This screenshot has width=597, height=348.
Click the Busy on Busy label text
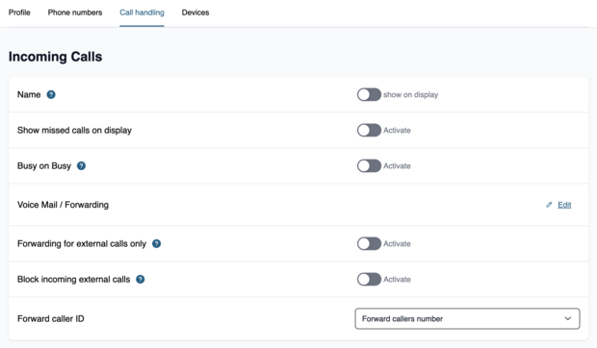44,165
